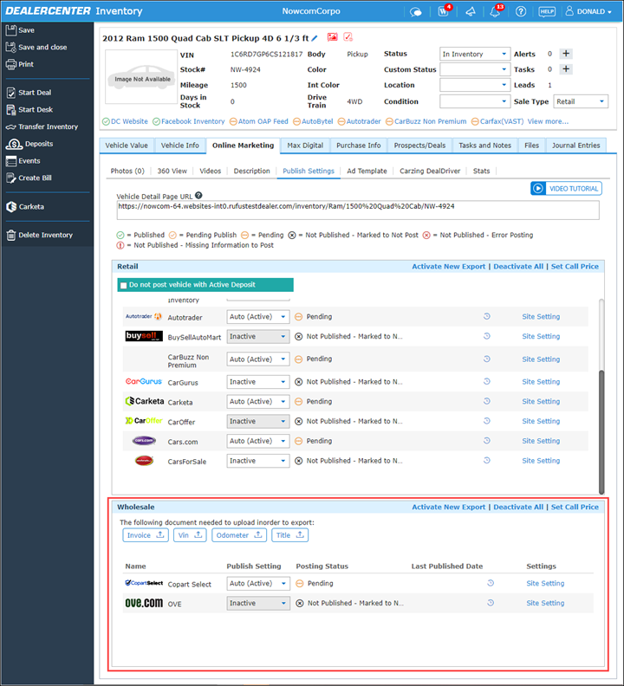
Task: Open the Stats subtab
Action: point(481,171)
